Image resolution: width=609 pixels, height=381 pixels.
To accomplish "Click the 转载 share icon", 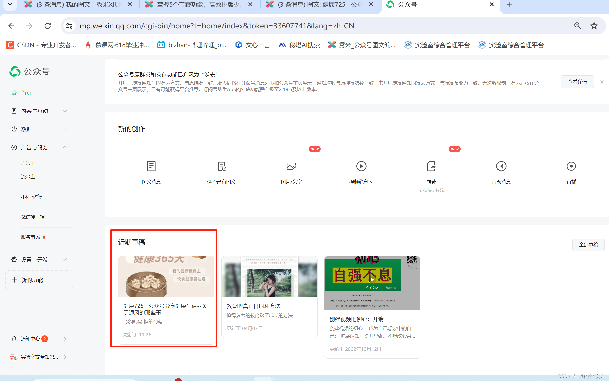I will (x=431, y=166).
